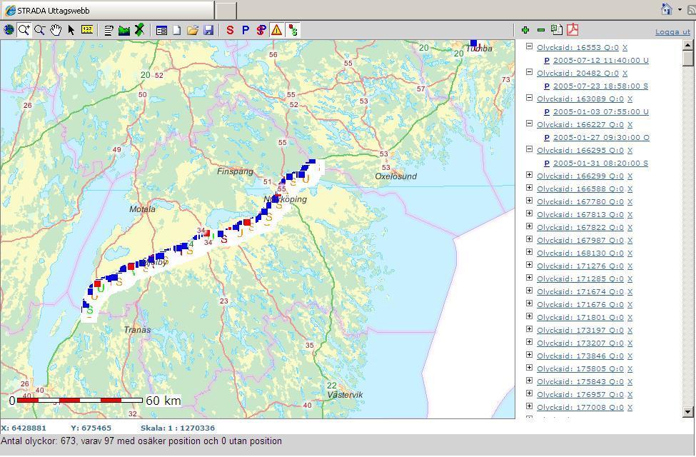This screenshot has height=457, width=696.
Task: Click the Finspång label on map
Action: (235, 172)
